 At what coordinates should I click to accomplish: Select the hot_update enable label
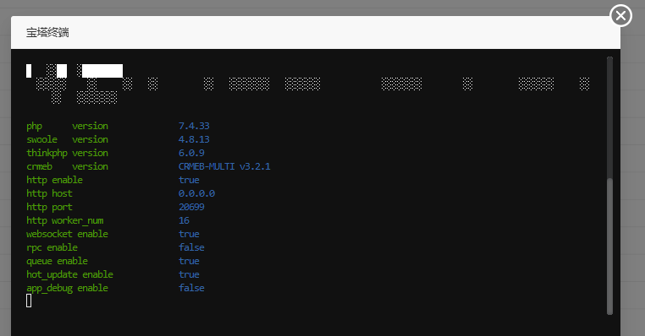pyautogui.click(x=69, y=274)
